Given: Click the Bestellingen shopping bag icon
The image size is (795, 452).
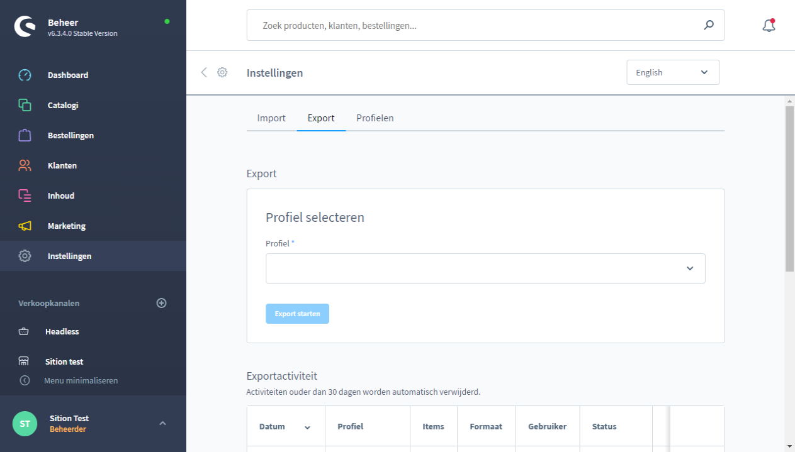Looking at the screenshot, I should 25,136.
